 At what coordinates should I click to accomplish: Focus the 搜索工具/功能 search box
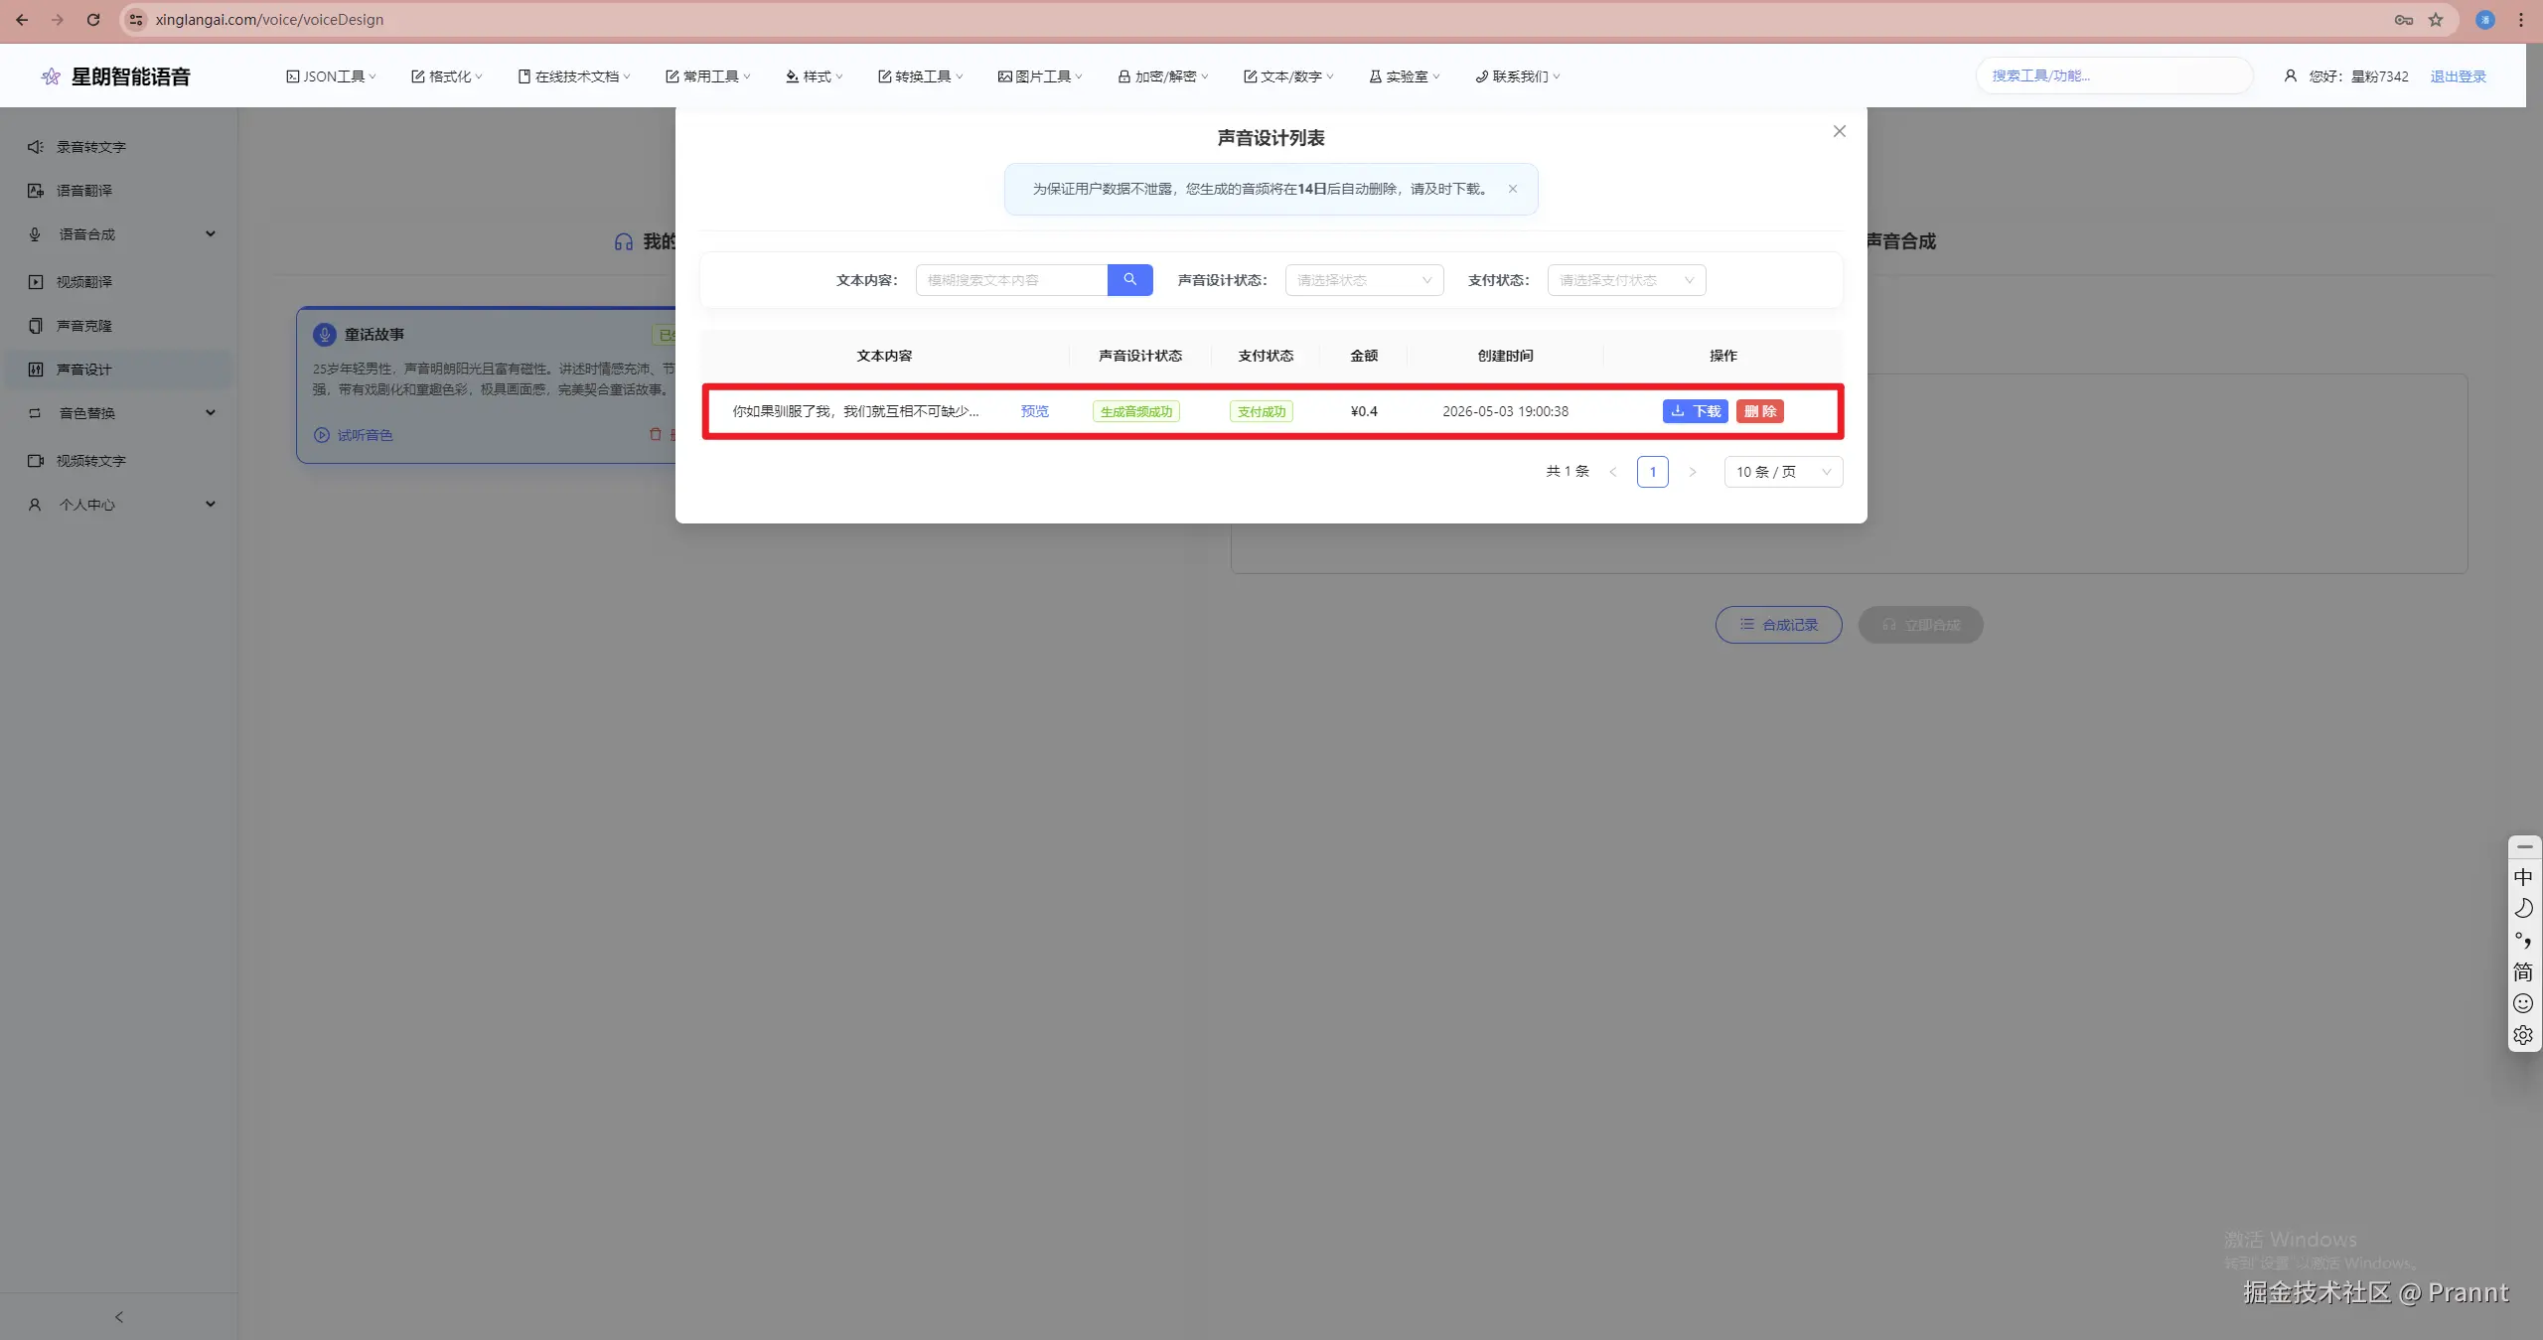pyautogui.click(x=2114, y=75)
